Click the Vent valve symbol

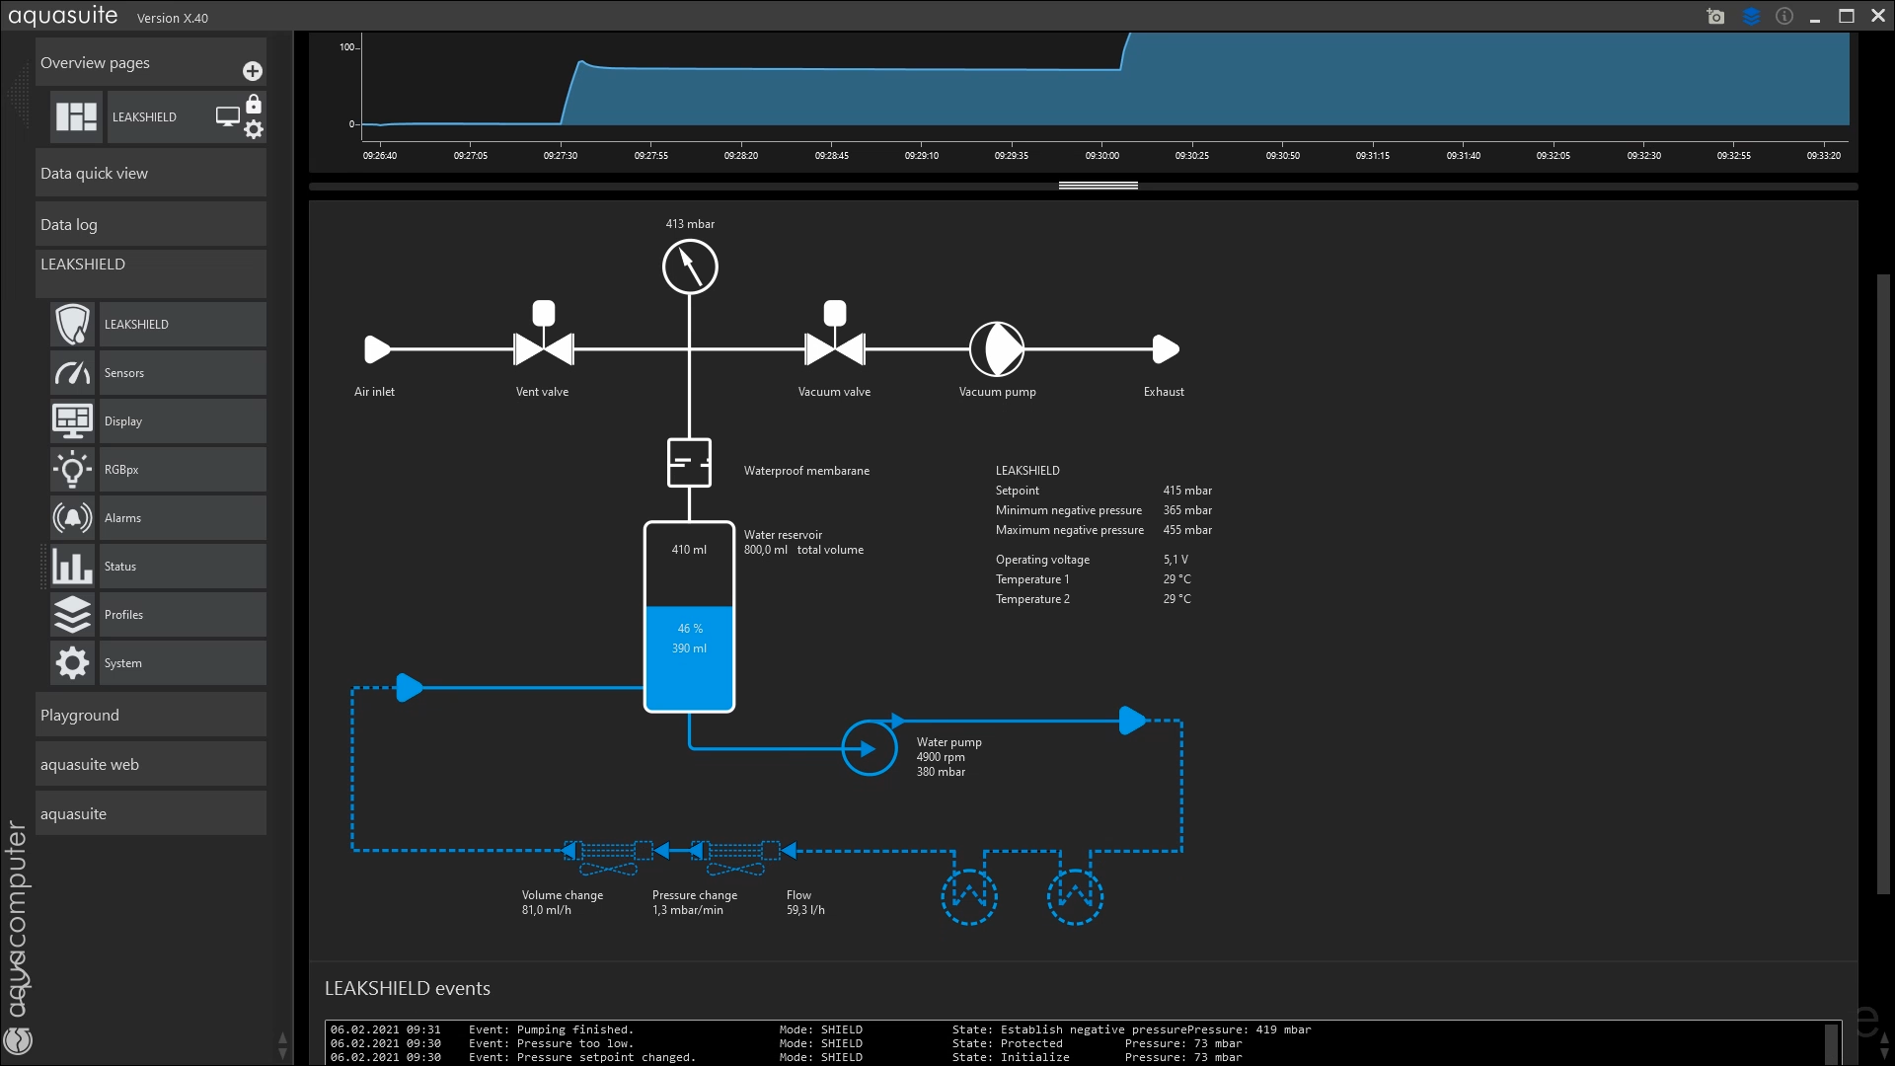(544, 336)
